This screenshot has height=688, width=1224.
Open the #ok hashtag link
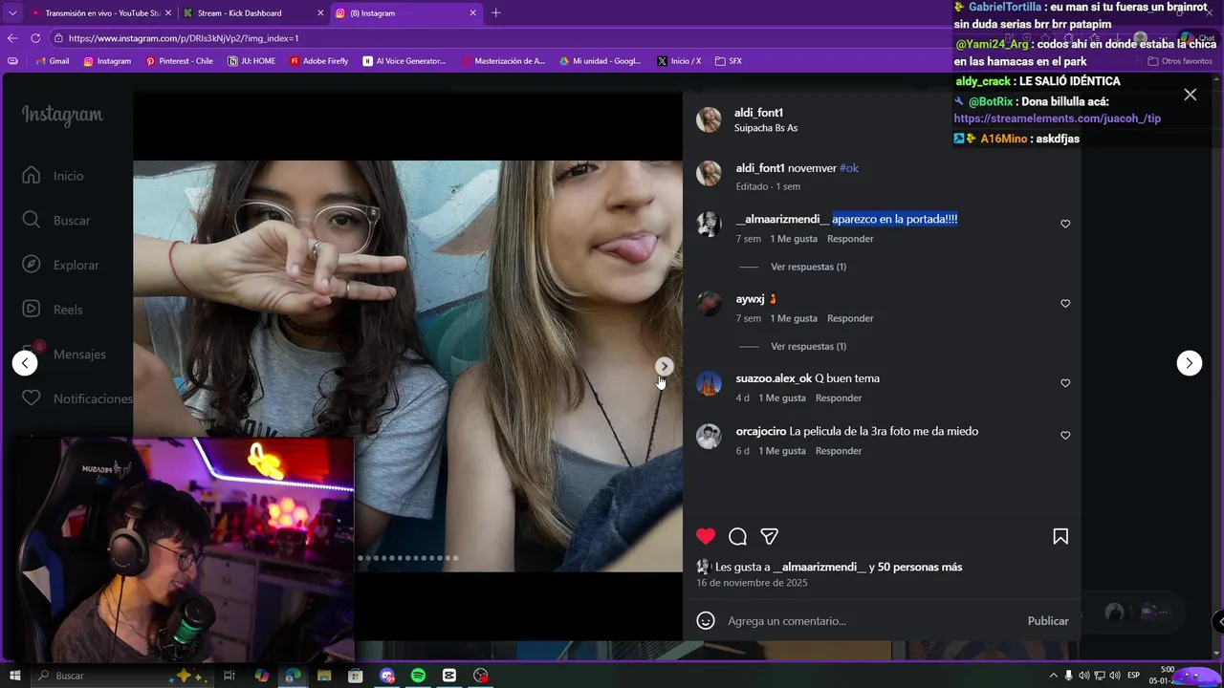pyautogui.click(x=849, y=168)
